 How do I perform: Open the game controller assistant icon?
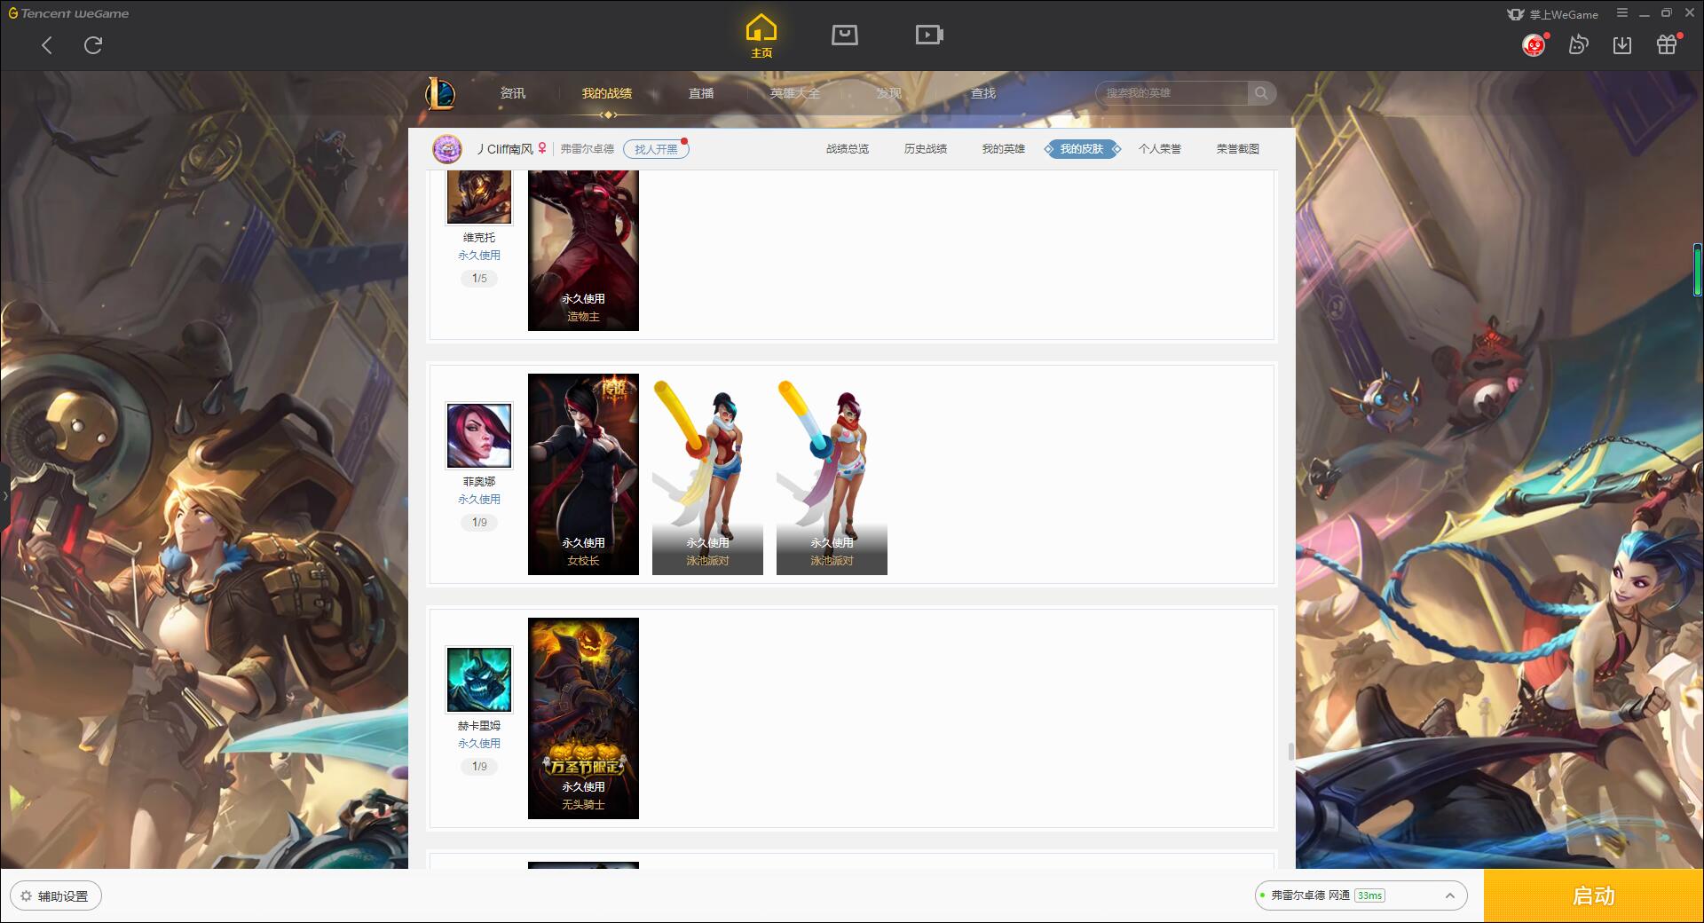1578,44
